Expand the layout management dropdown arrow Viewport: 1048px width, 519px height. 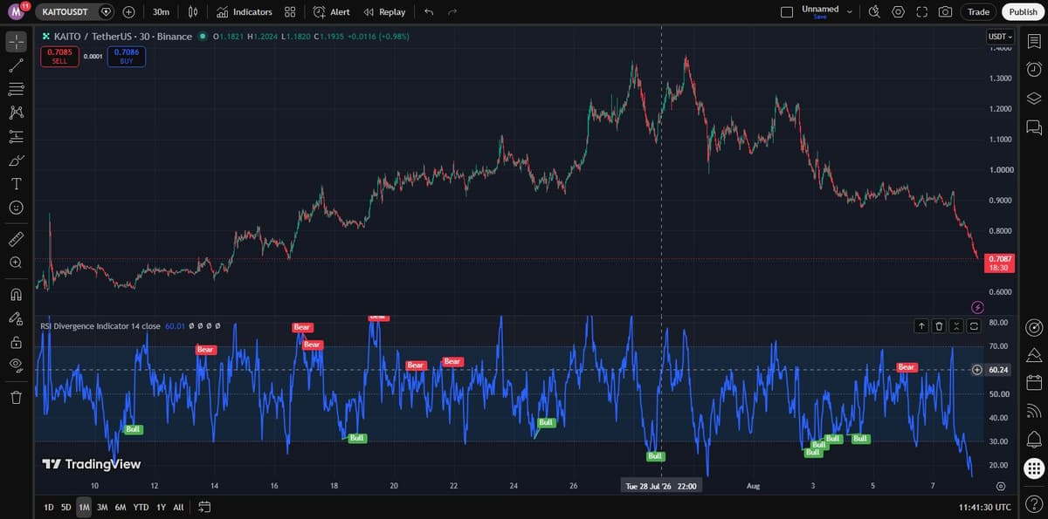coord(849,12)
